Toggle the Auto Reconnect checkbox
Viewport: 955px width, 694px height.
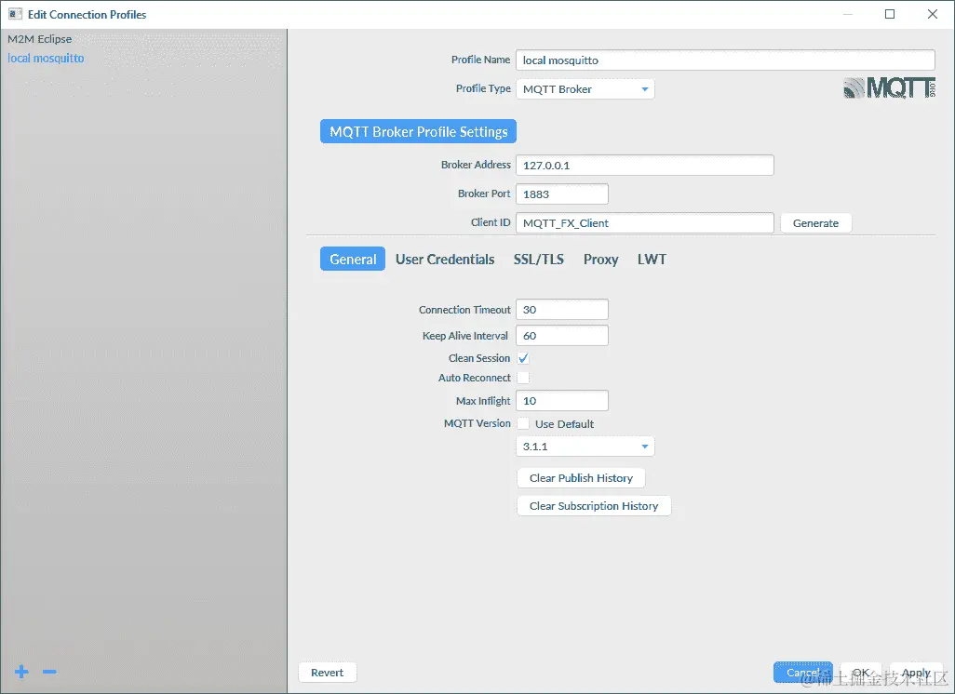pyautogui.click(x=523, y=378)
